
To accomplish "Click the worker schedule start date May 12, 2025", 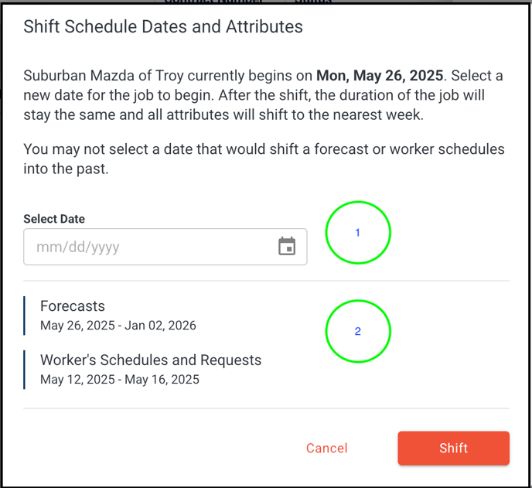I will coord(77,380).
